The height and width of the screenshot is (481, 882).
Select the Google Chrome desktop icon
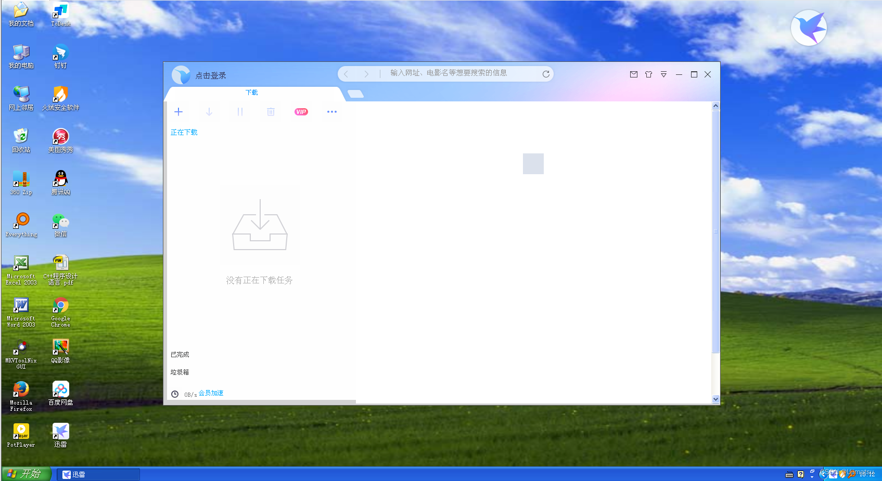(x=60, y=312)
